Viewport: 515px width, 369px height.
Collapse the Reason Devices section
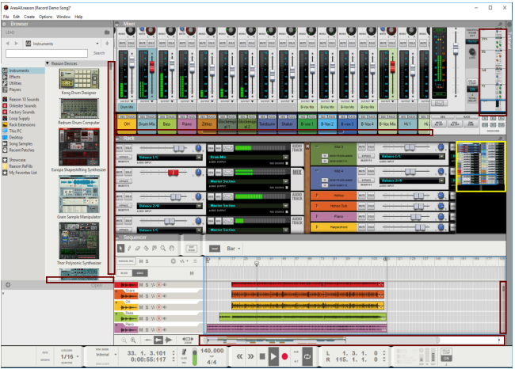point(48,63)
